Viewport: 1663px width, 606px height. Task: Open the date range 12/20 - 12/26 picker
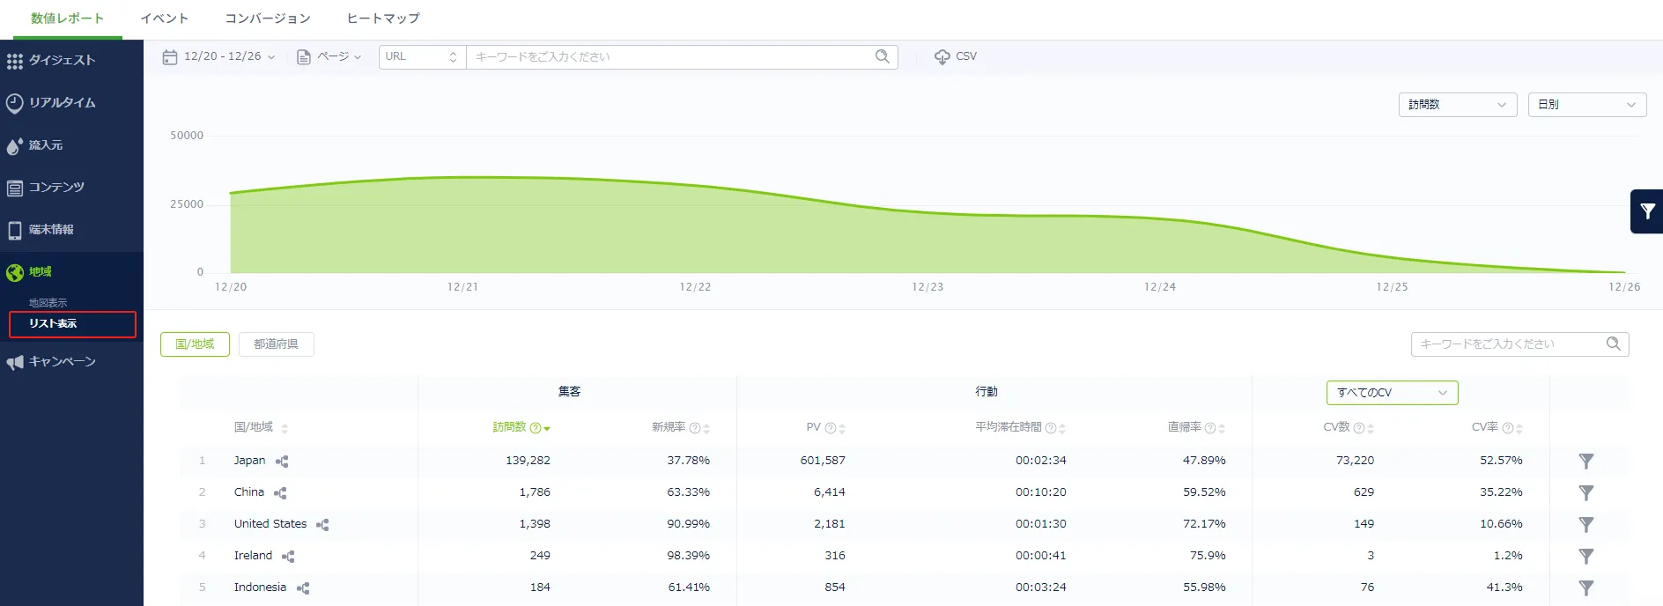tap(220, 56)
